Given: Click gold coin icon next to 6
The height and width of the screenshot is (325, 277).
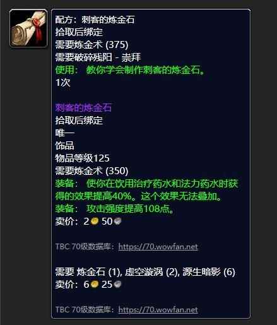Looking at the screenshot, I should [95, 284].
